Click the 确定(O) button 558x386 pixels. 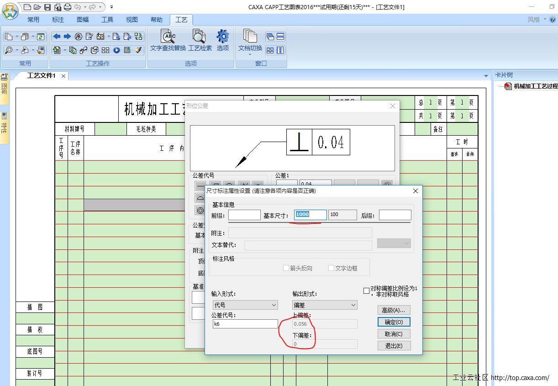(394, 322)
